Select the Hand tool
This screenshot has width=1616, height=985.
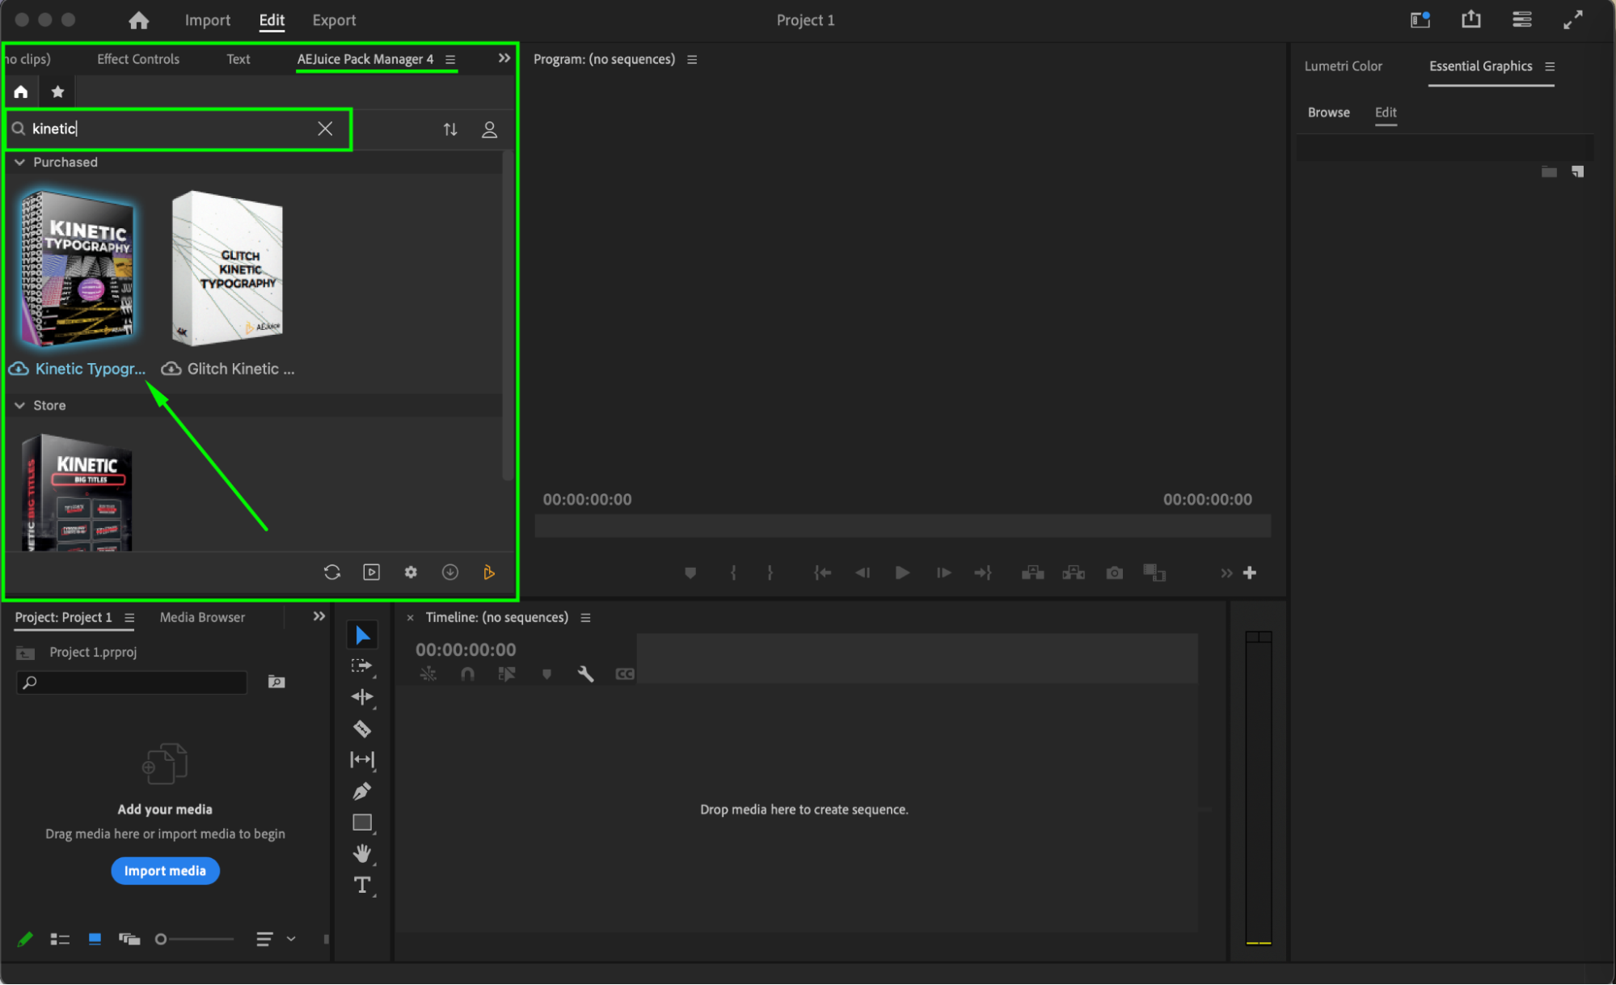click(362, 853)
